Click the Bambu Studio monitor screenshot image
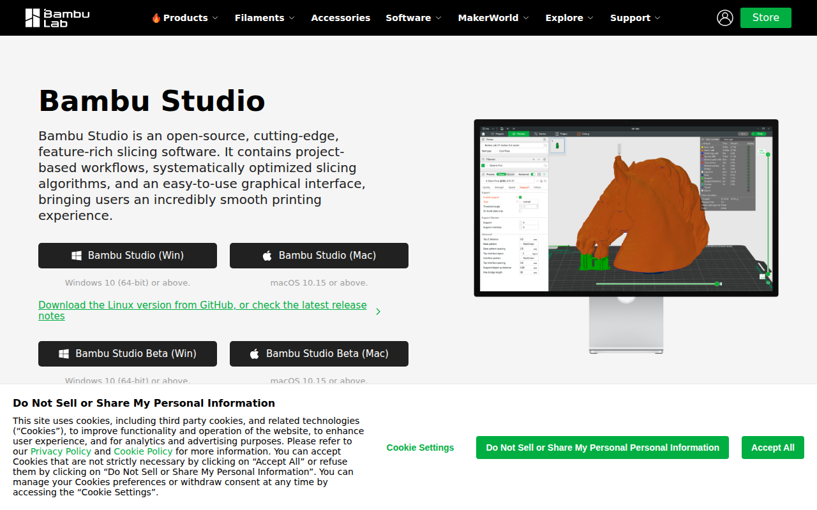This screenshot has width=817, height=510. pos(626,236)
